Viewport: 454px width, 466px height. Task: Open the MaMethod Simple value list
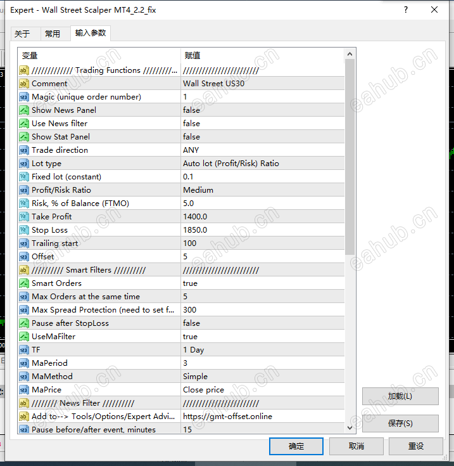[263, 377]
